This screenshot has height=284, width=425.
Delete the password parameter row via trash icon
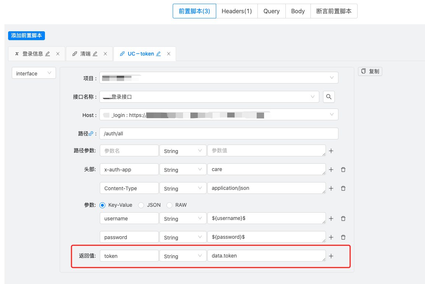343,237
